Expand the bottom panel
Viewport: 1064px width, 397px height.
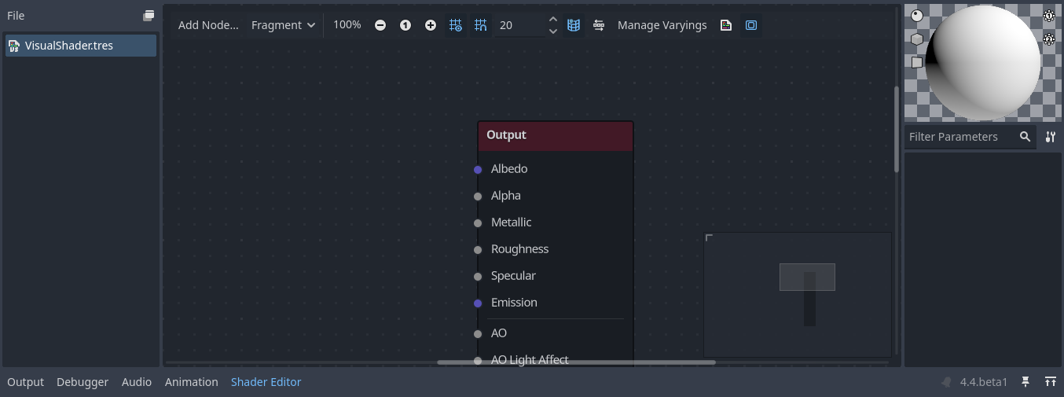(1051, 382)
